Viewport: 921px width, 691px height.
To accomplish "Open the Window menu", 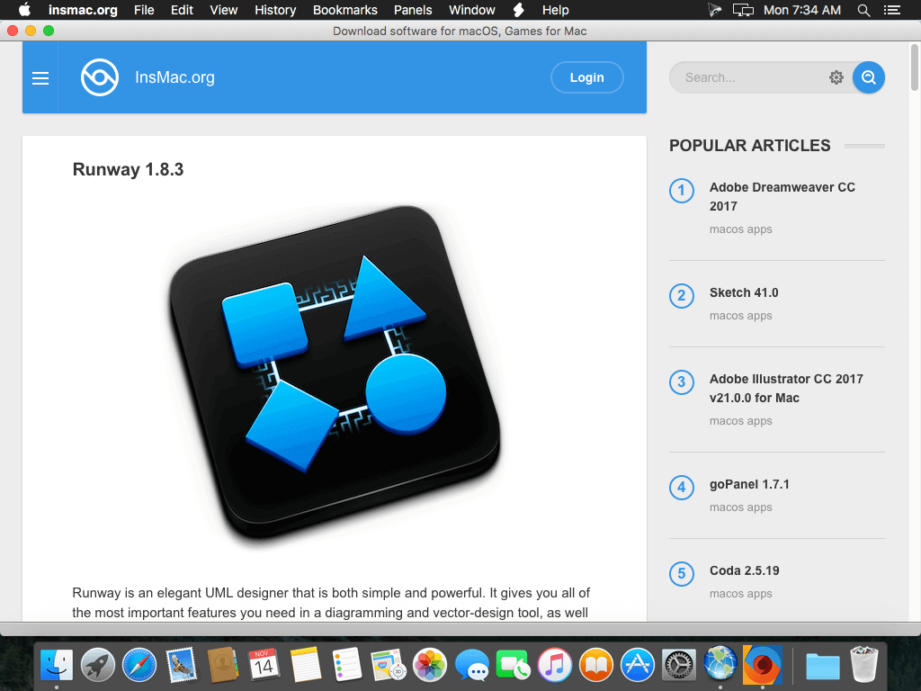I will click(x=472, y=10).
